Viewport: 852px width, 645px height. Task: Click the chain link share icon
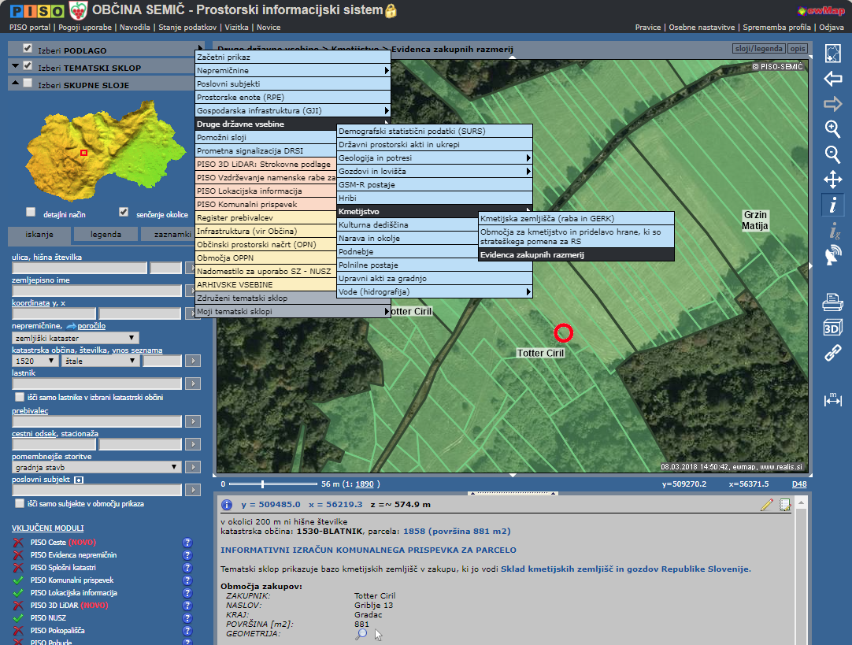pyautogui.click(x=832, y=354)
